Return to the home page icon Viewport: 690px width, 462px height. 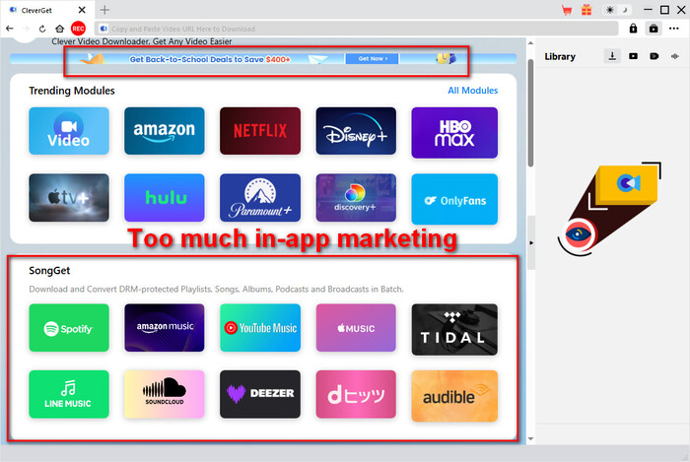(x=59, y=29)
